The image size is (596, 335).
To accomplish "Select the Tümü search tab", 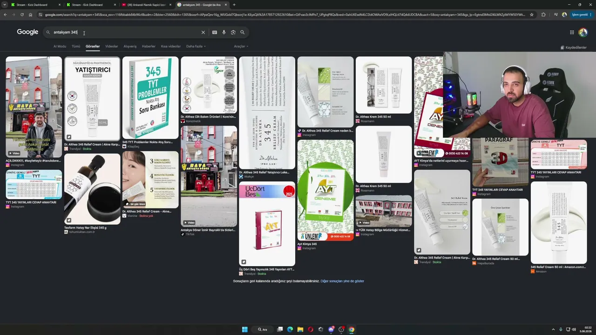I will 76,47.
